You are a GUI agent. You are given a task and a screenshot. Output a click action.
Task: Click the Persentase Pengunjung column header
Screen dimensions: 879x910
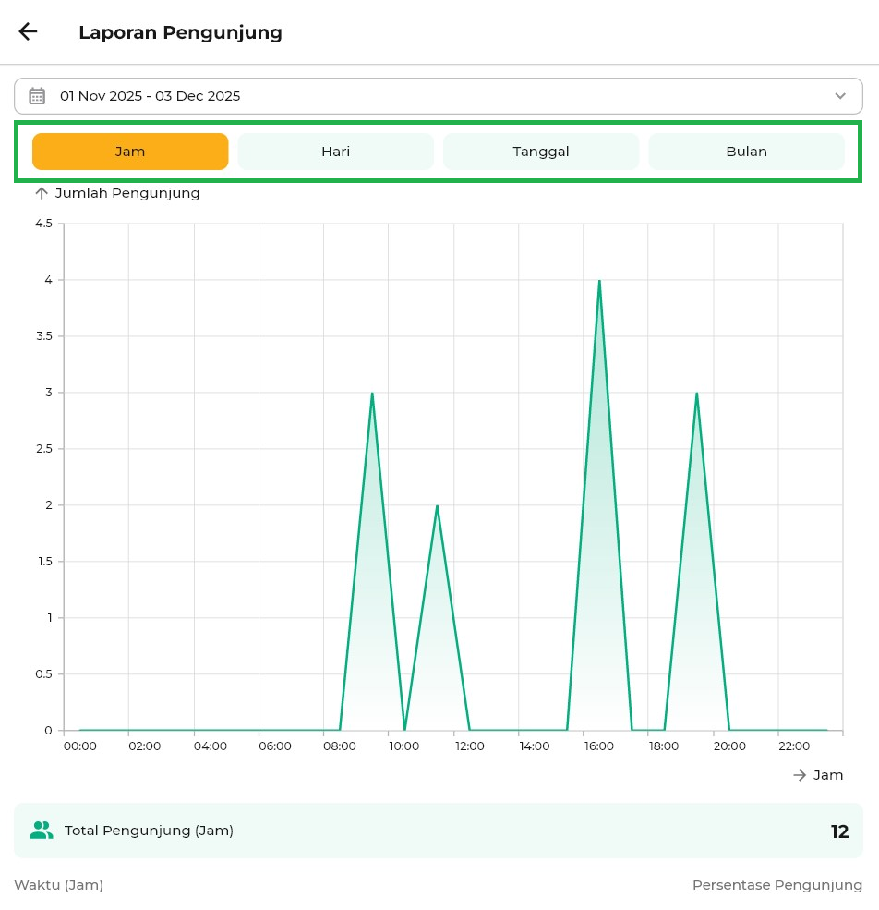click(777, 885)
